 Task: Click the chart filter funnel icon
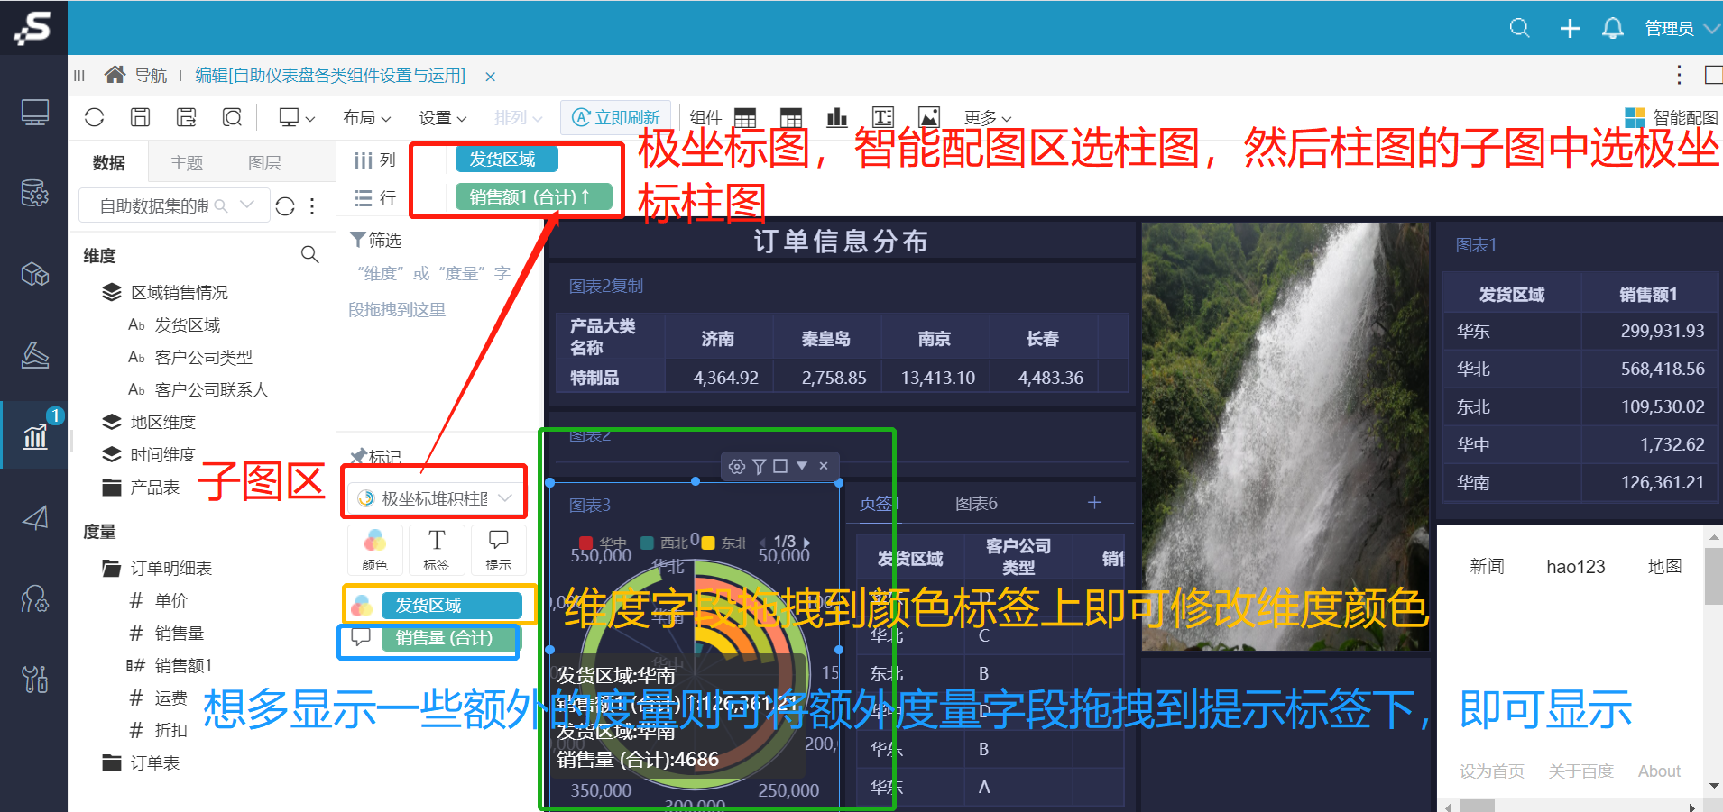tap(760, 466)
